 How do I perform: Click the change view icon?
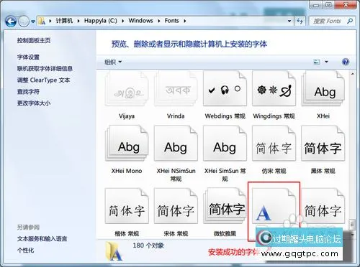coord(317,62)
